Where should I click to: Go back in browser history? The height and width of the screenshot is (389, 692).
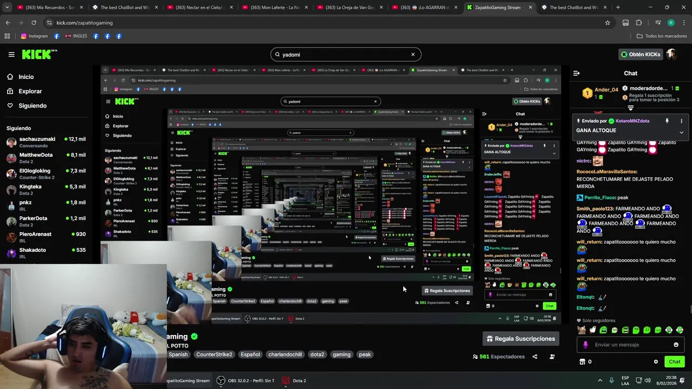point(8,23)
